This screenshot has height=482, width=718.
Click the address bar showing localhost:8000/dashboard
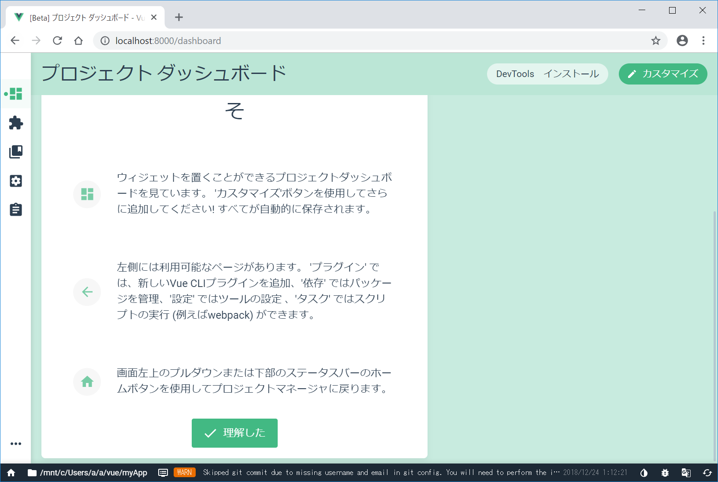pyautogui.click(x=353, y=41)
